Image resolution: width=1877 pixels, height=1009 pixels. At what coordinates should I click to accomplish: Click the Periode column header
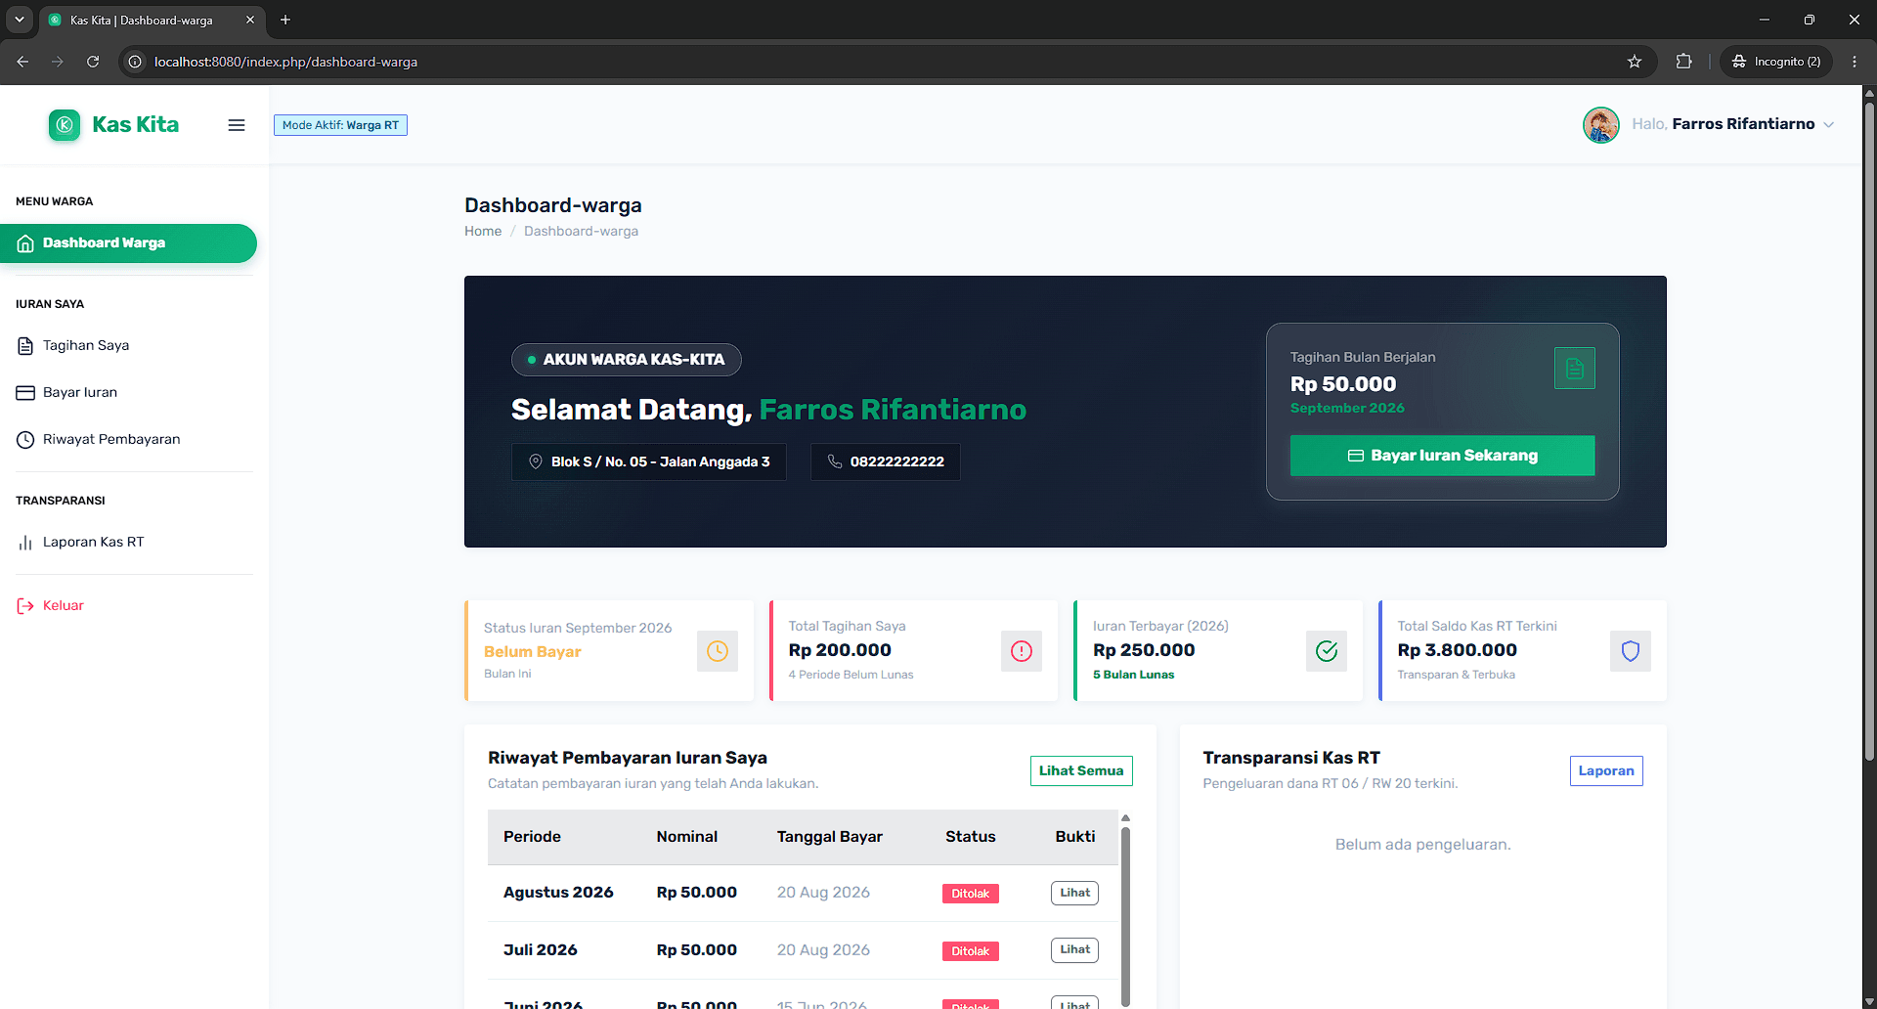[x=532, y=837]
